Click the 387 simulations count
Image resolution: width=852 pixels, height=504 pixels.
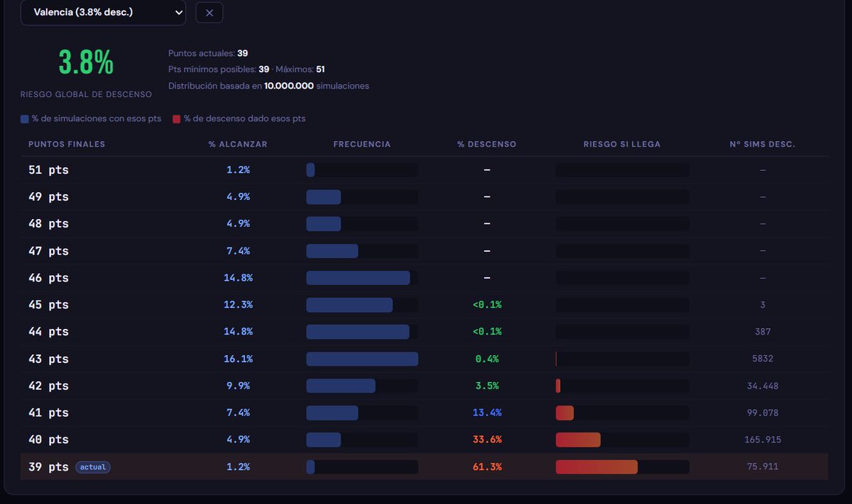(763, 332)
